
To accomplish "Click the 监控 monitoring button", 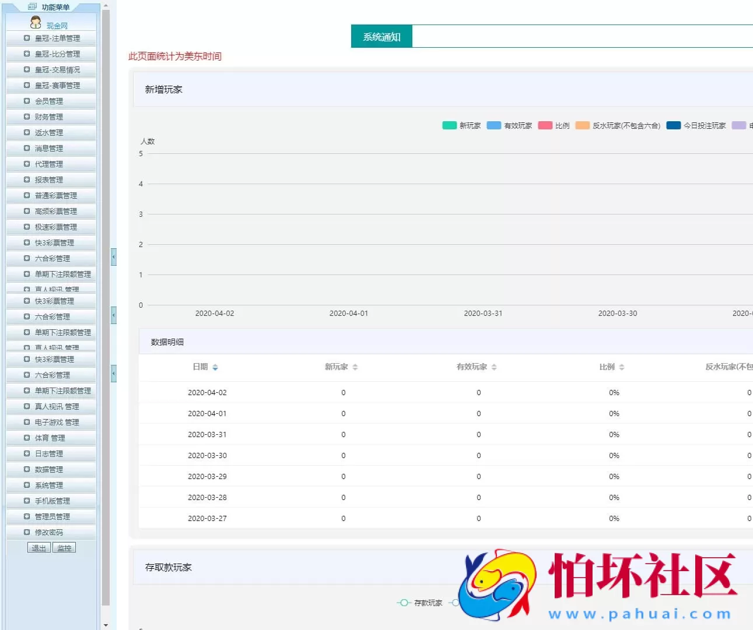I will tap(64, 547).
